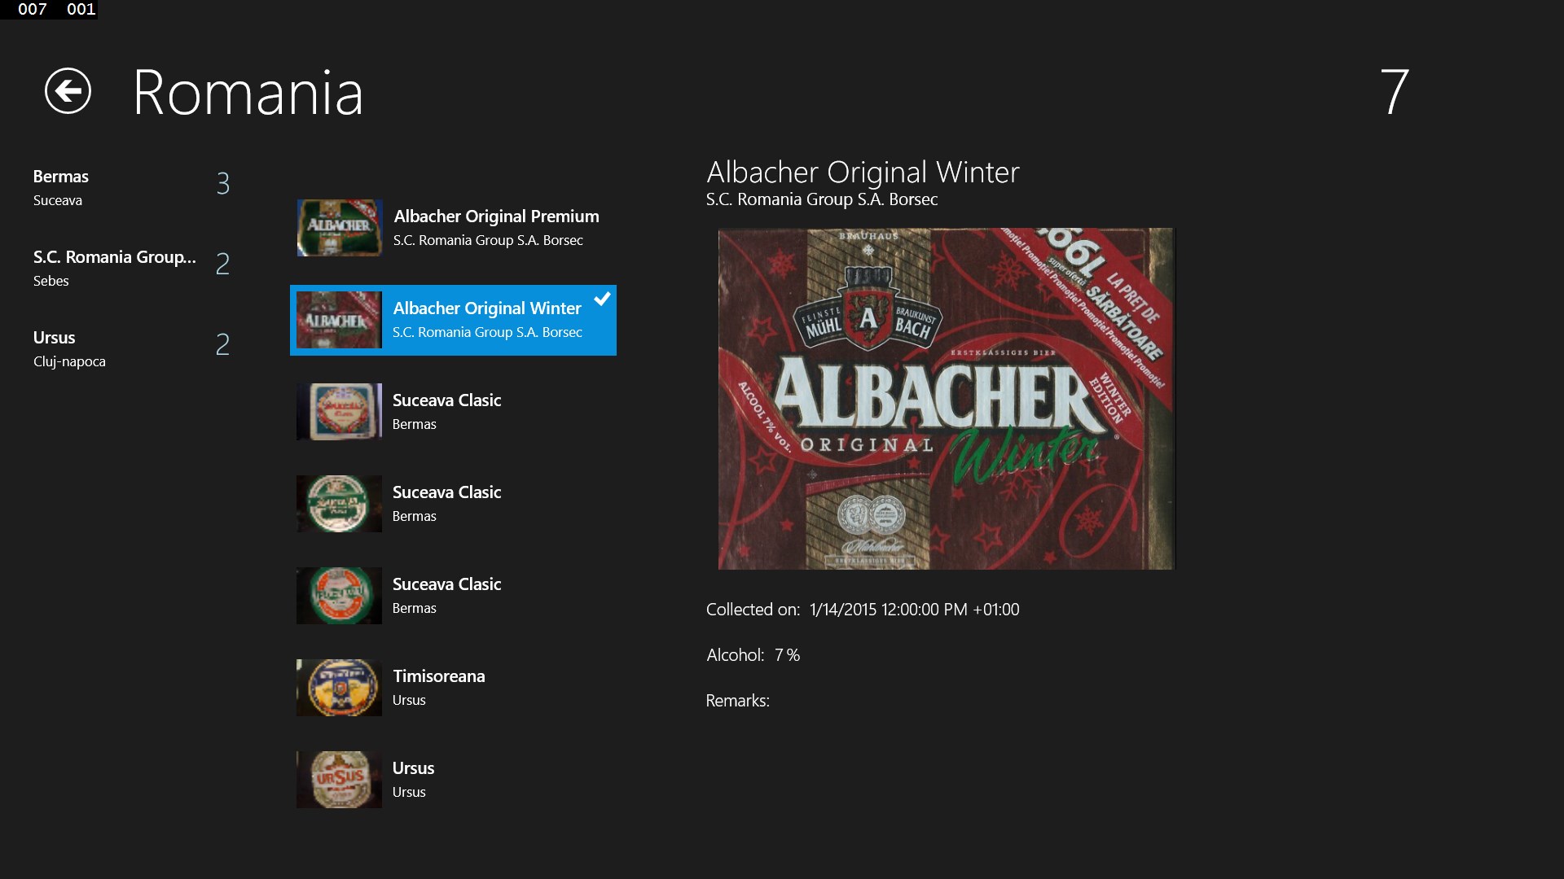Select the Ursus Cluj-napoca brewery group
This screenshot has height=879, width=1564.
tap(55, 338)
